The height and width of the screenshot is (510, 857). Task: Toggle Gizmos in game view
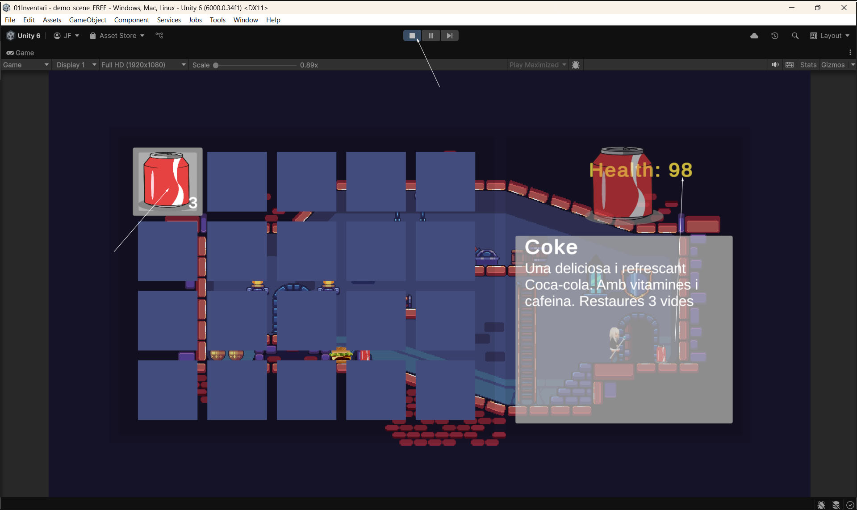pyautogui.click(x=832, y=65)
